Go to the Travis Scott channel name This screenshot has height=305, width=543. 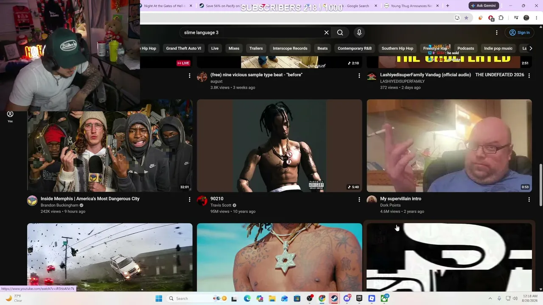(x=221, y=205)
